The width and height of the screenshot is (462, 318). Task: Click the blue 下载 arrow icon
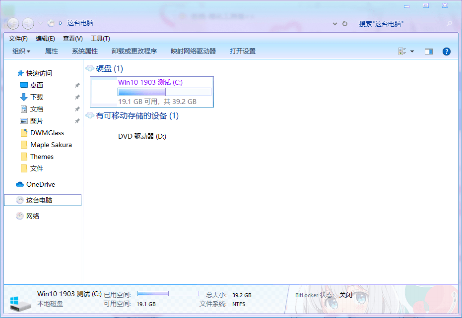tap(24, 97)
